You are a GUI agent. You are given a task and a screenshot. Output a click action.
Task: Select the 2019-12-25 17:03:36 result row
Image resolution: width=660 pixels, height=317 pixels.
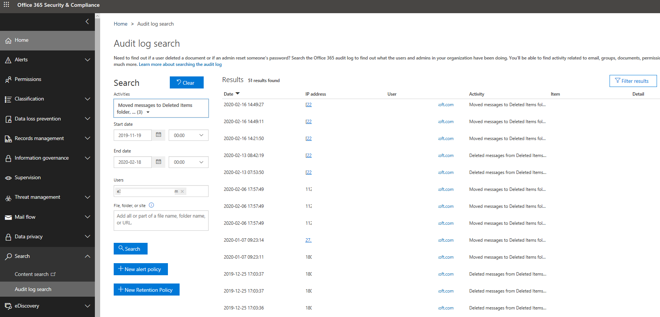coord(441,308)
